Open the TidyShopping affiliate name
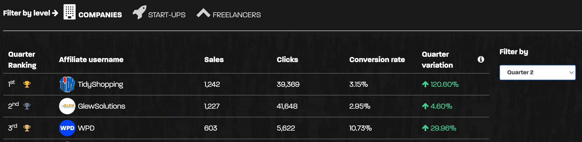The image size is (582, 142). [100, 84]
